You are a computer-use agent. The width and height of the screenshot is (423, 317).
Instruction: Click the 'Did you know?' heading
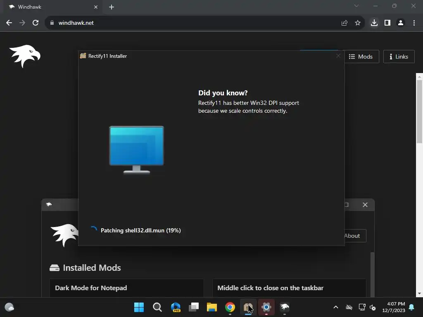(223, 93)
